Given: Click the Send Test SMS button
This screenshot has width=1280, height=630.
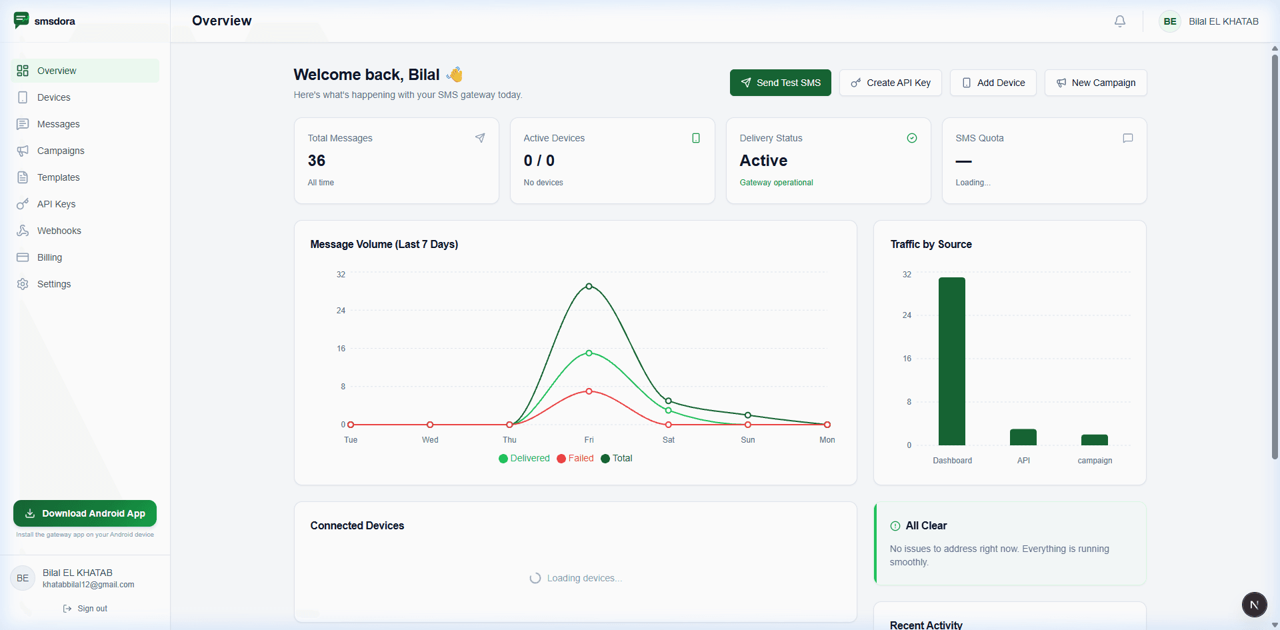Looking at the screenshot, I should click(780, 83).
